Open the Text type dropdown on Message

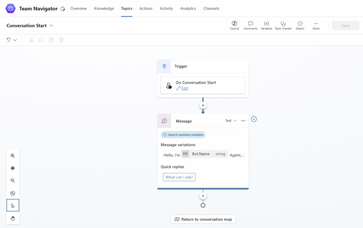231,121
